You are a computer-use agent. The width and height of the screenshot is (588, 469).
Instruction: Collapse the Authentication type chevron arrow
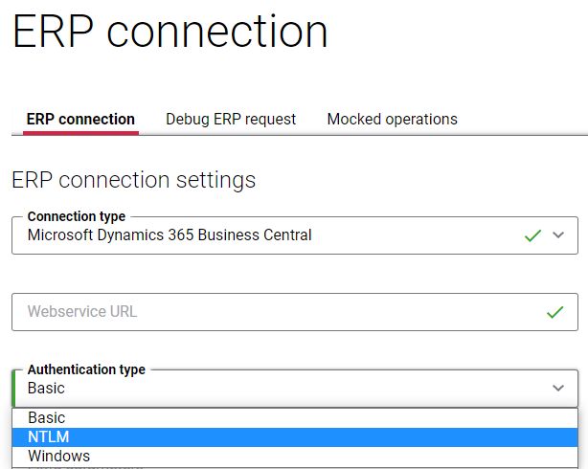click(558, 388)
